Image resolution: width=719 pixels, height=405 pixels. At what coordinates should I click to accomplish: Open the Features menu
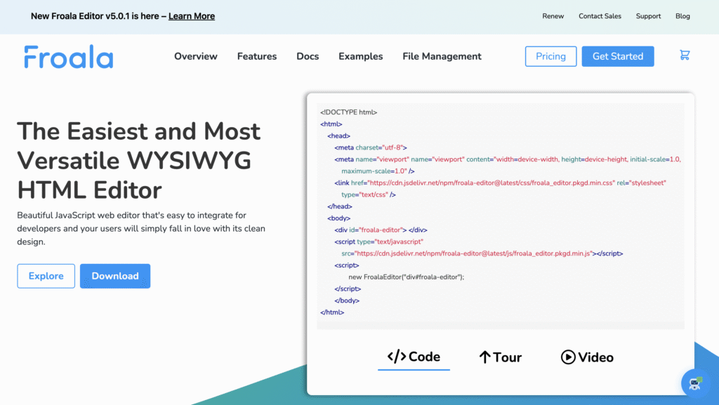click(257, 56)
